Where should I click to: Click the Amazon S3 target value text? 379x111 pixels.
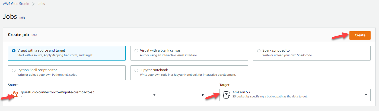(241, 92)
